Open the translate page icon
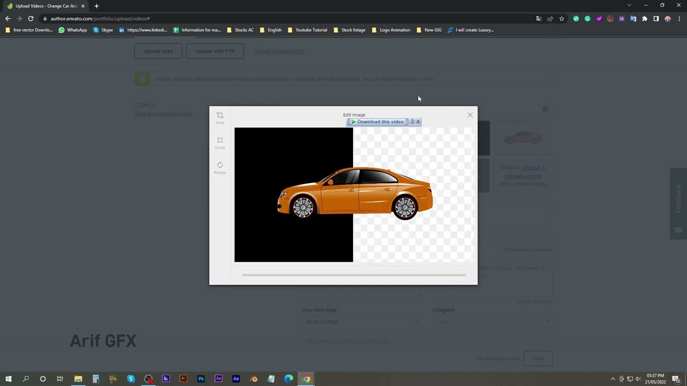This screenshot has height=386, width=687. pyautogui.click(x=539, y=19)
